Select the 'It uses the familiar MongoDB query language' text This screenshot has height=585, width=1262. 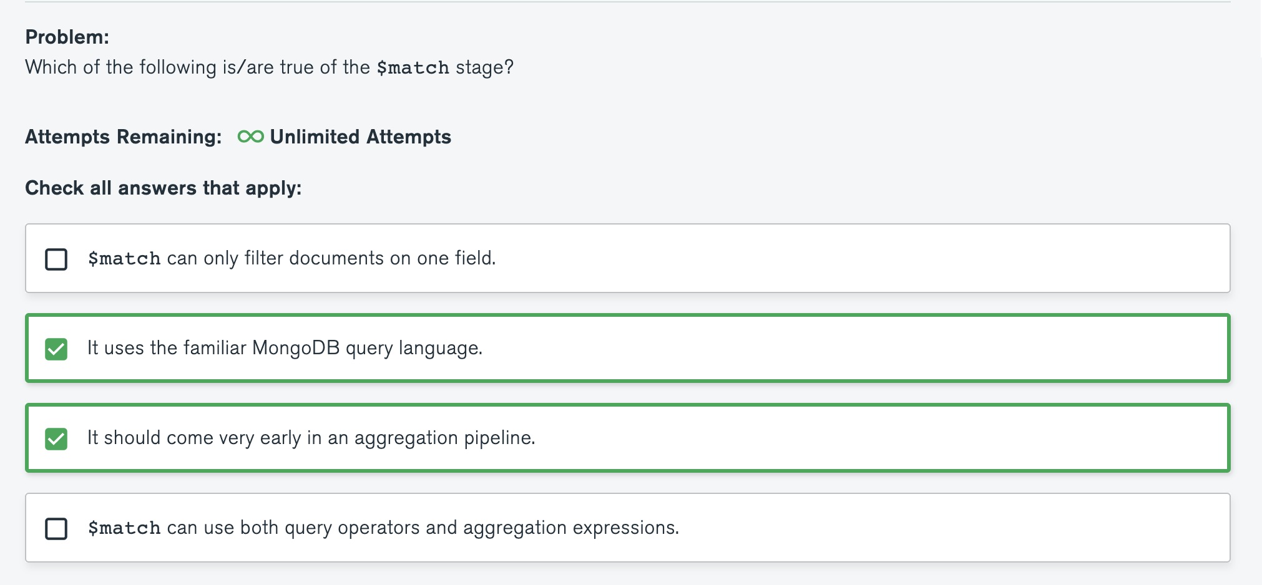285,348
